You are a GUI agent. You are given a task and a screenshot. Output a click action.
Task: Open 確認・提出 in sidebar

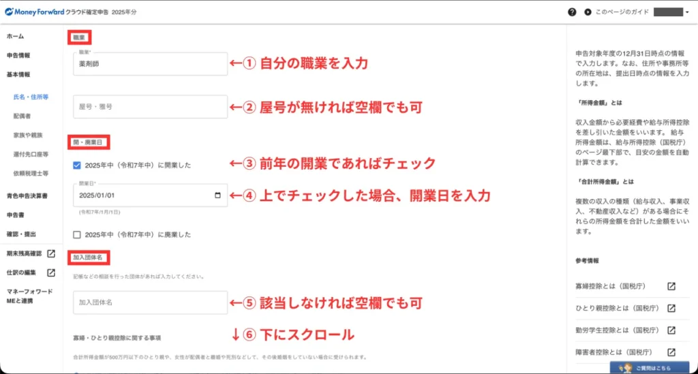coord(21,234)
